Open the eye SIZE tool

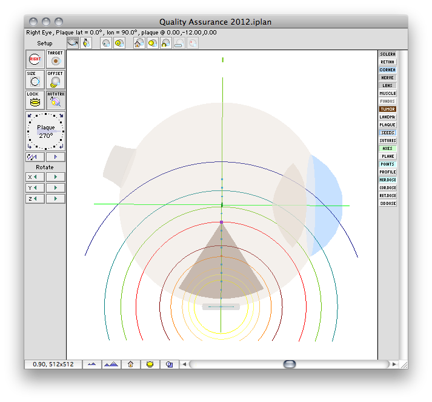[35, 80]
